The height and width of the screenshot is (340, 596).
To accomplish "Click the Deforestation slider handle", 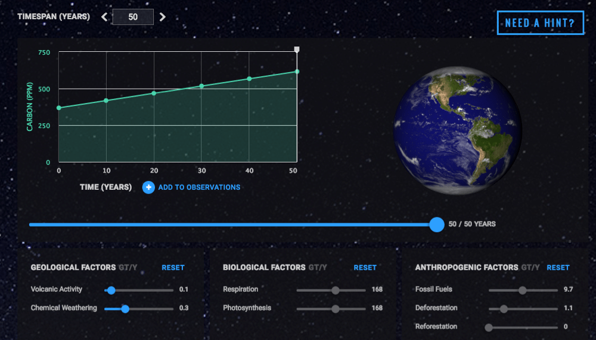I will 504,309.
